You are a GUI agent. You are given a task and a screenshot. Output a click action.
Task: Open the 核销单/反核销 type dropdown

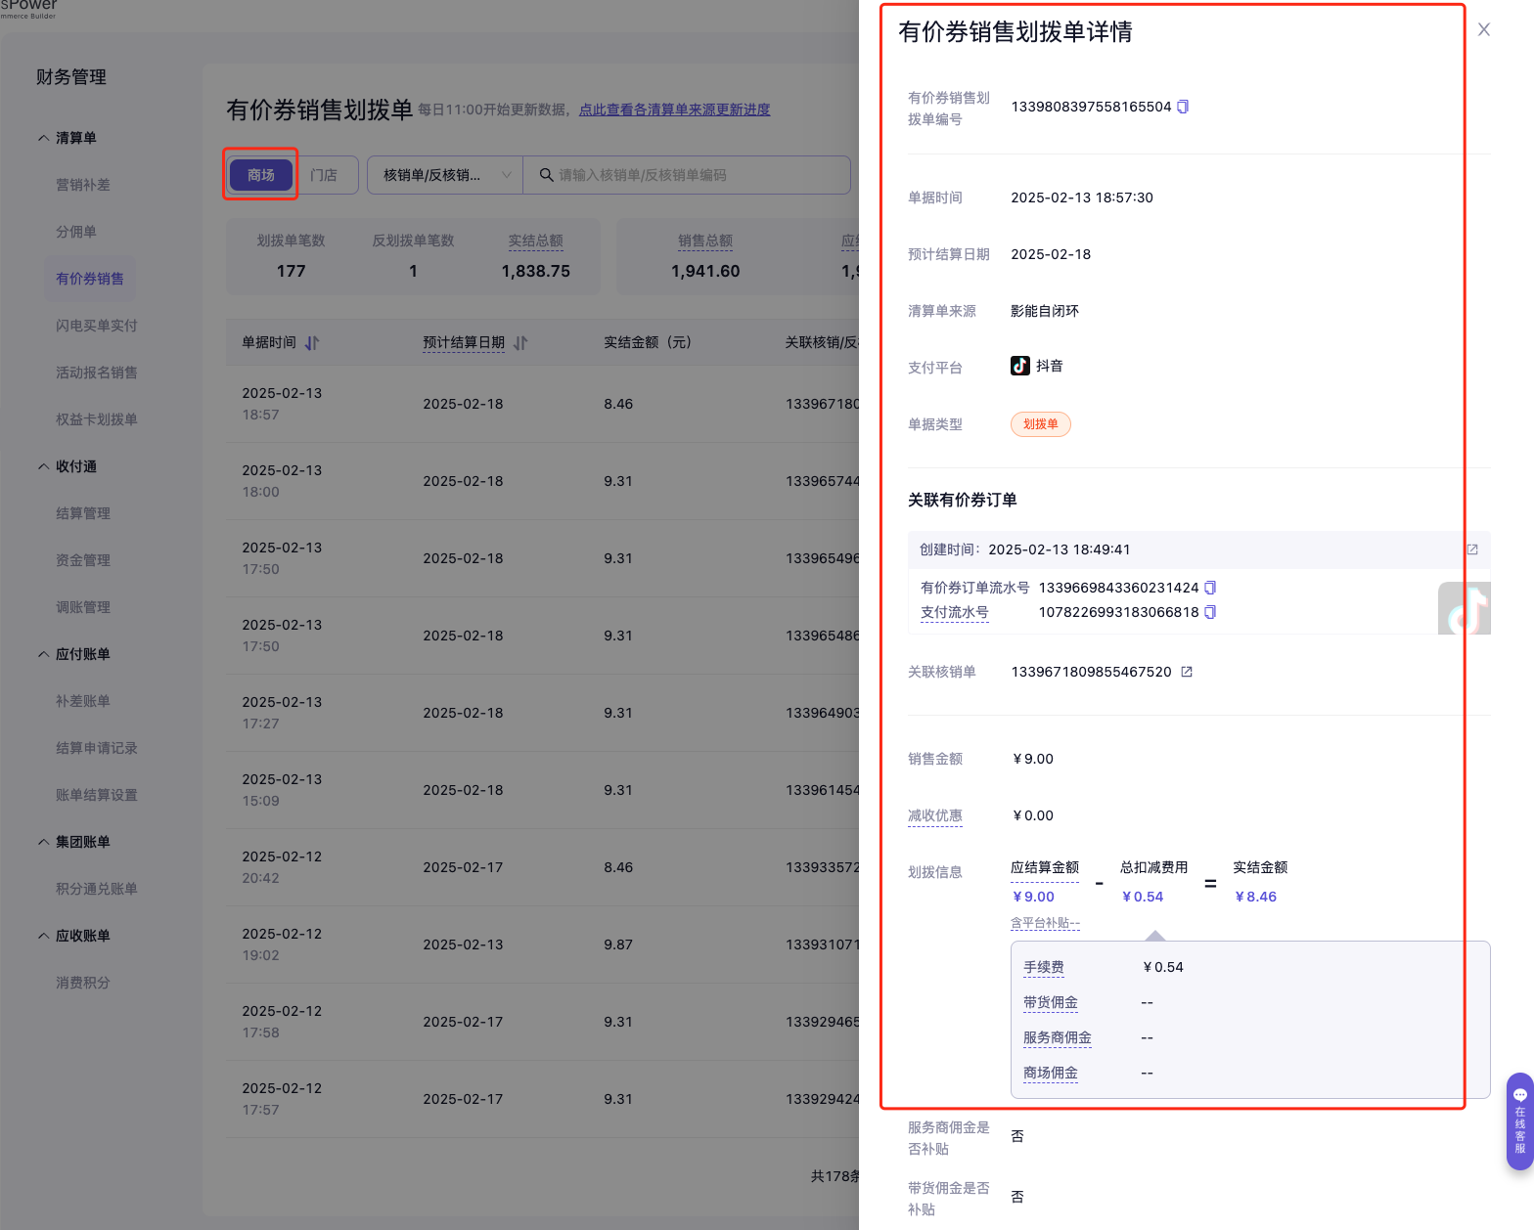tap(445, 175)
